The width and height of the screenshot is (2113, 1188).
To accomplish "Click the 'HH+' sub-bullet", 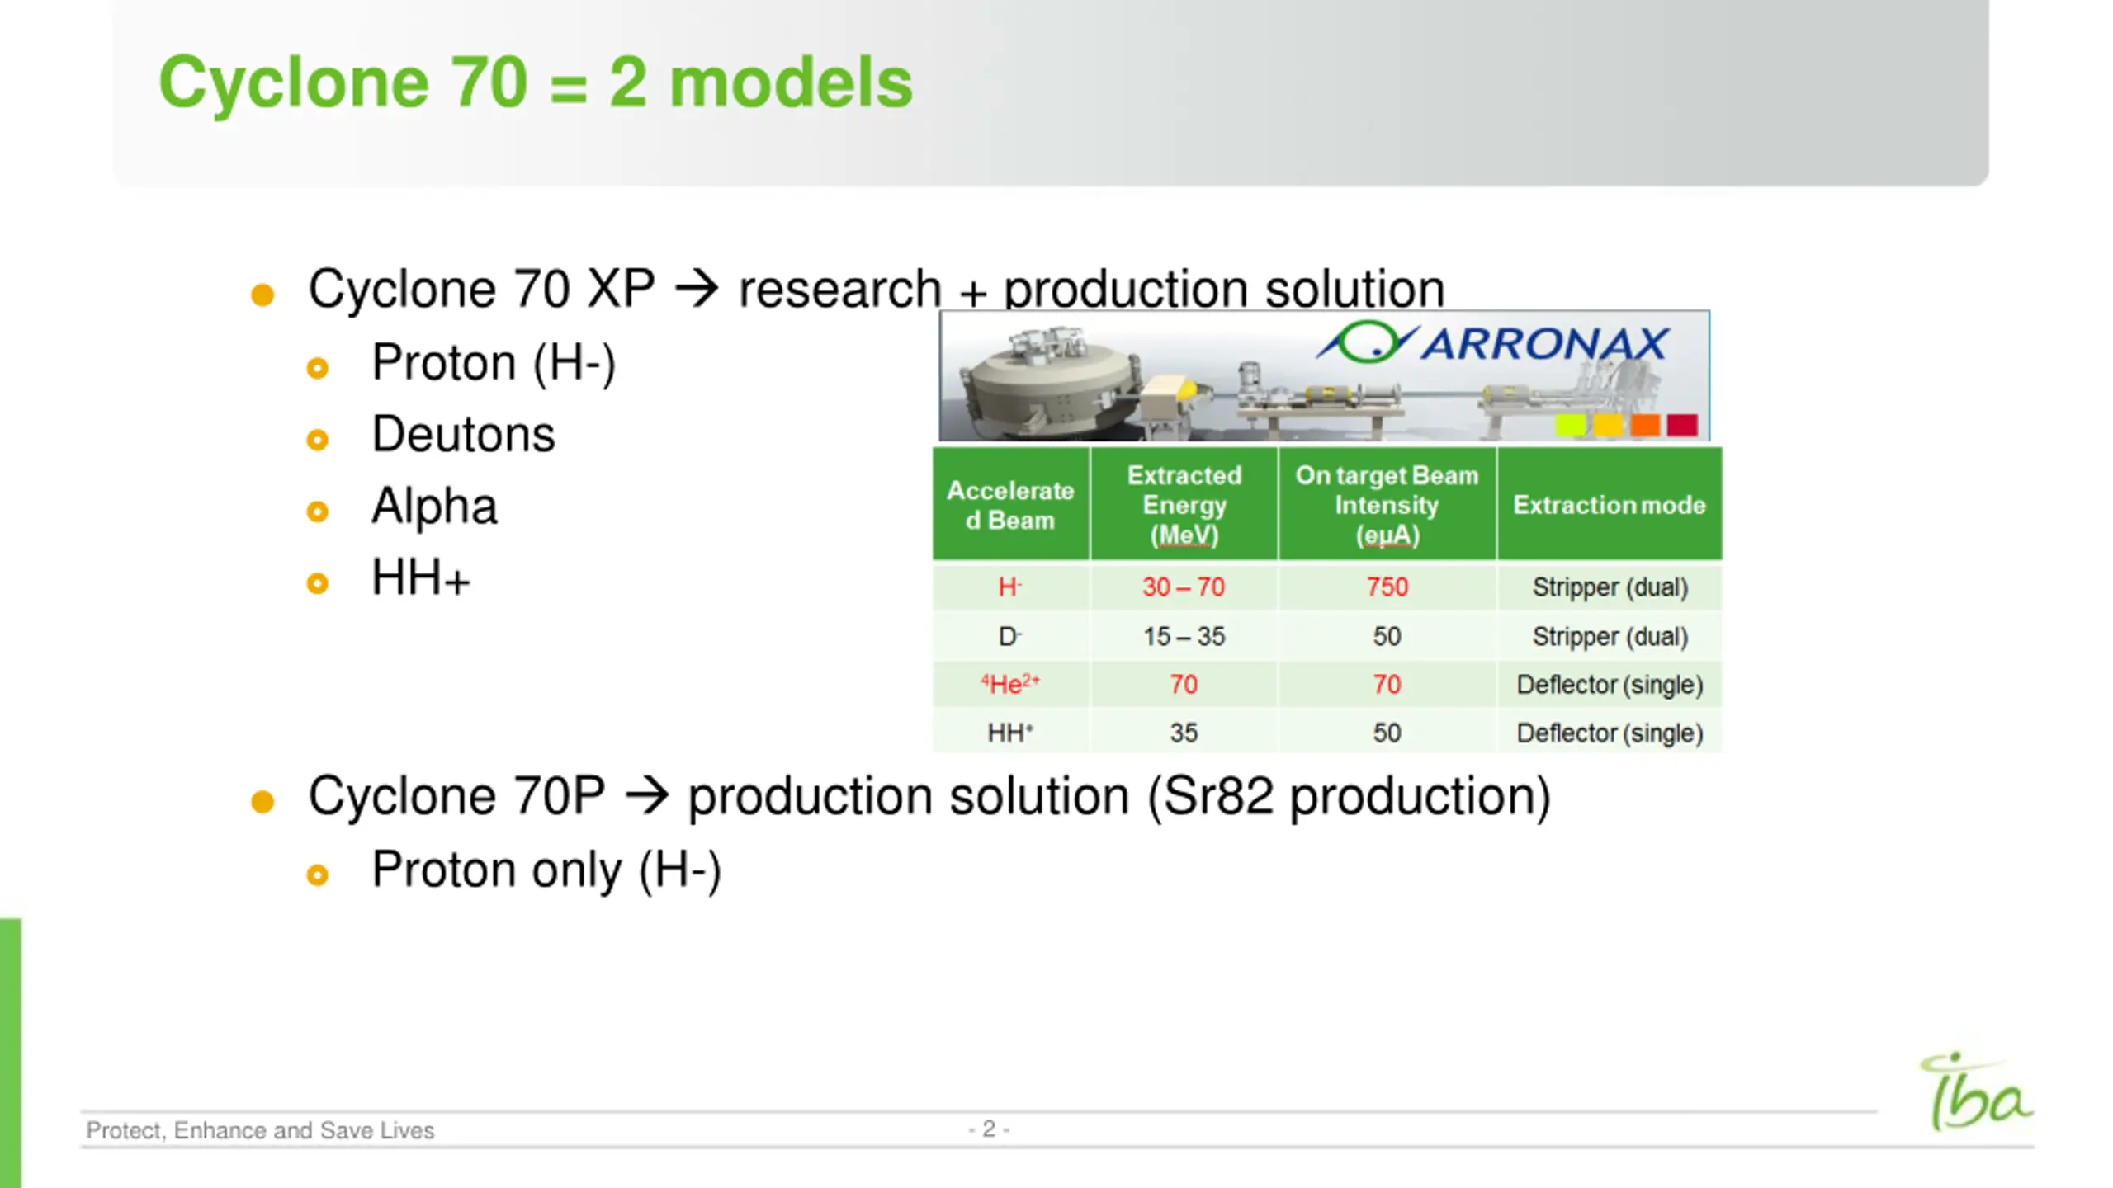I will (421, 577).
